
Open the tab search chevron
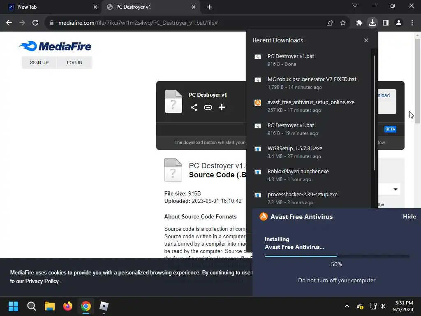(x=355, y=6)
